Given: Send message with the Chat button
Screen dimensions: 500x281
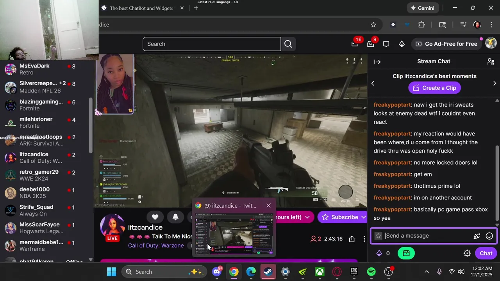Looking at the screenshot, I should coord(486,253).
